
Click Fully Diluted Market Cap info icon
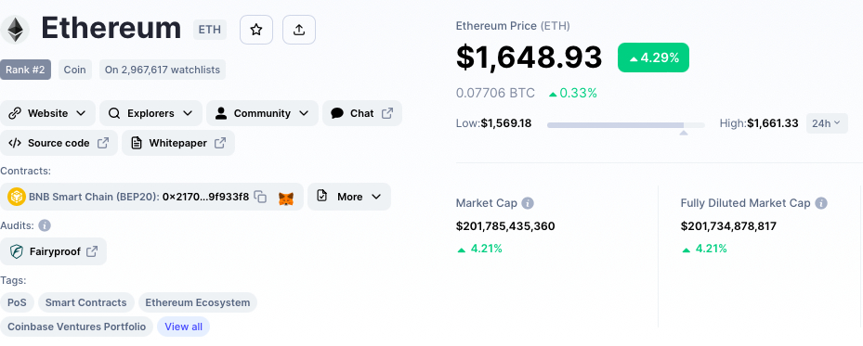[x=820, y=203]
